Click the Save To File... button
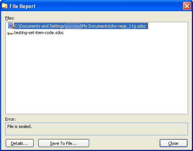The image size is (193, 151). (64, 143)
